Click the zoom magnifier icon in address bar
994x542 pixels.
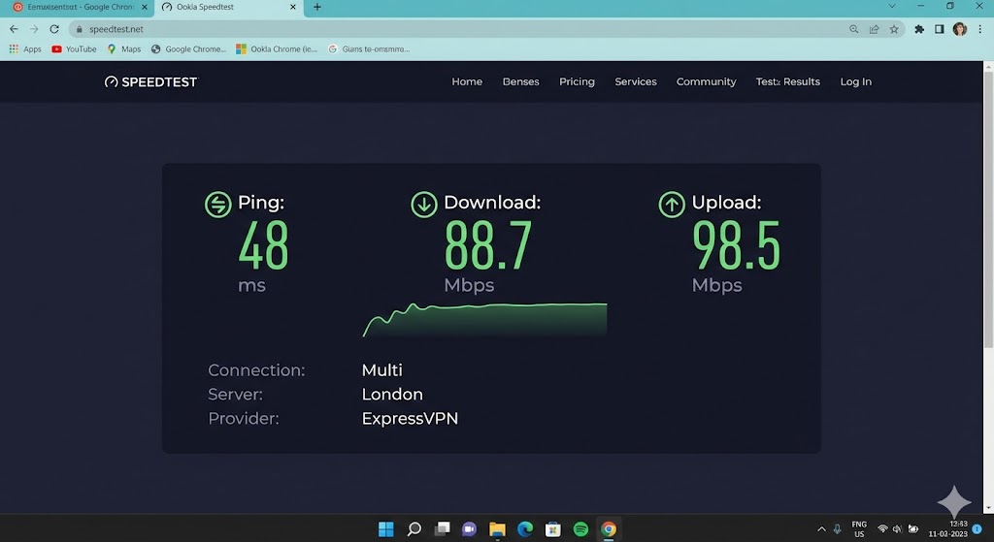(x=854, y=29)
